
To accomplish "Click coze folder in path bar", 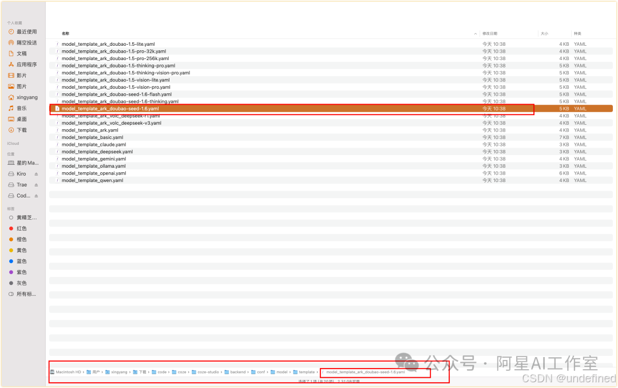I will click(x=179, y=372).
